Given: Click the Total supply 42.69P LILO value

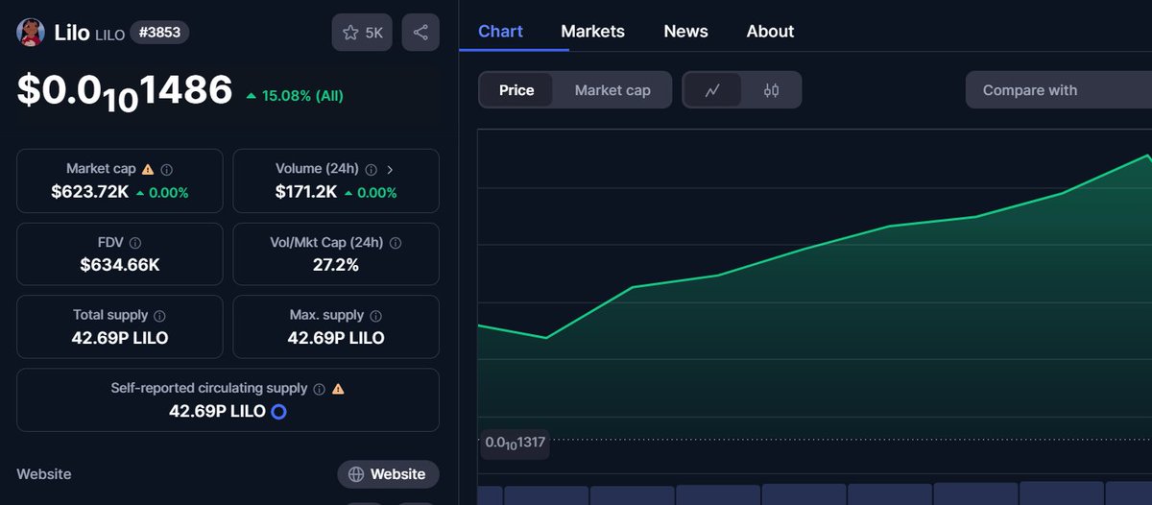Looking at the screenshot, I should [x=120, y=338].
